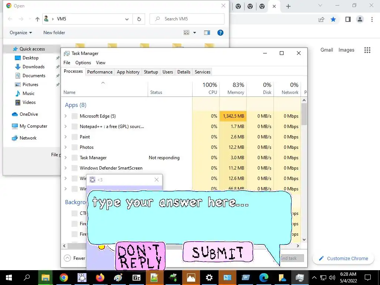Expand the Photos process row
The height and width of the screenshot is (285, 380).
65,147
